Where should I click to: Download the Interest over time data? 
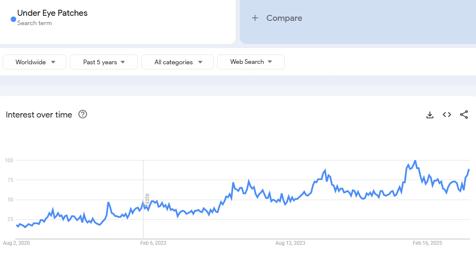click(430, 115)
